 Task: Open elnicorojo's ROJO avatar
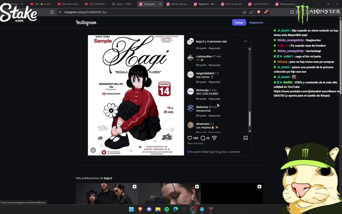coord(190,92)
